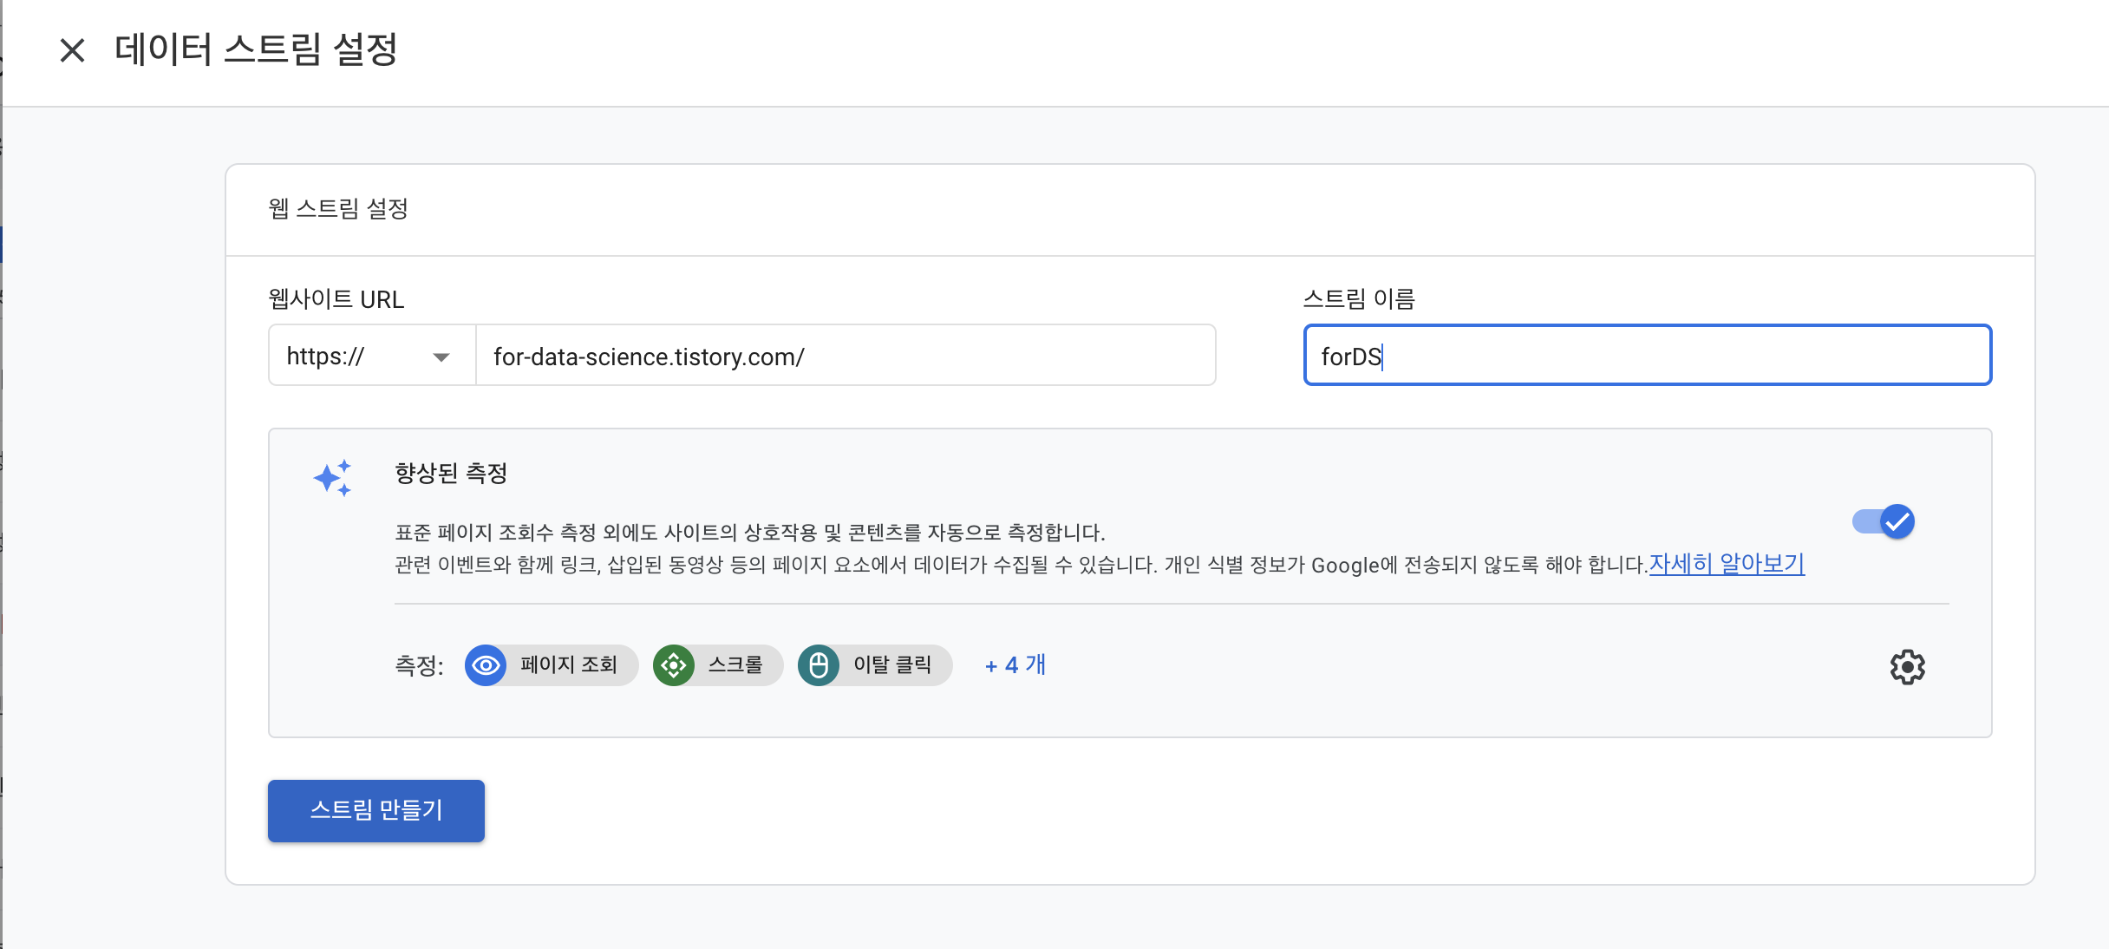Image resolution: width=2109 pixels, height=949 pixels.
Task: Focus the 스트림 이름 text field
Action: click(1647, 356)
